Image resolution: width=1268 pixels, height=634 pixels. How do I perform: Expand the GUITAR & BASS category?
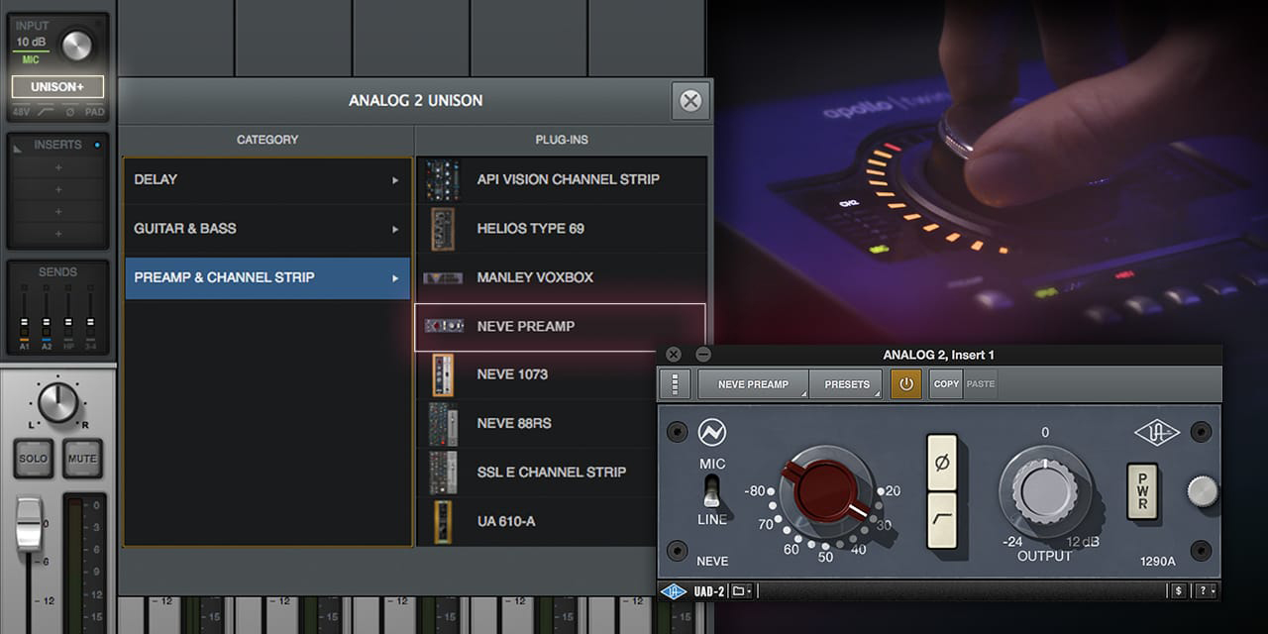(x=266, y=229)
